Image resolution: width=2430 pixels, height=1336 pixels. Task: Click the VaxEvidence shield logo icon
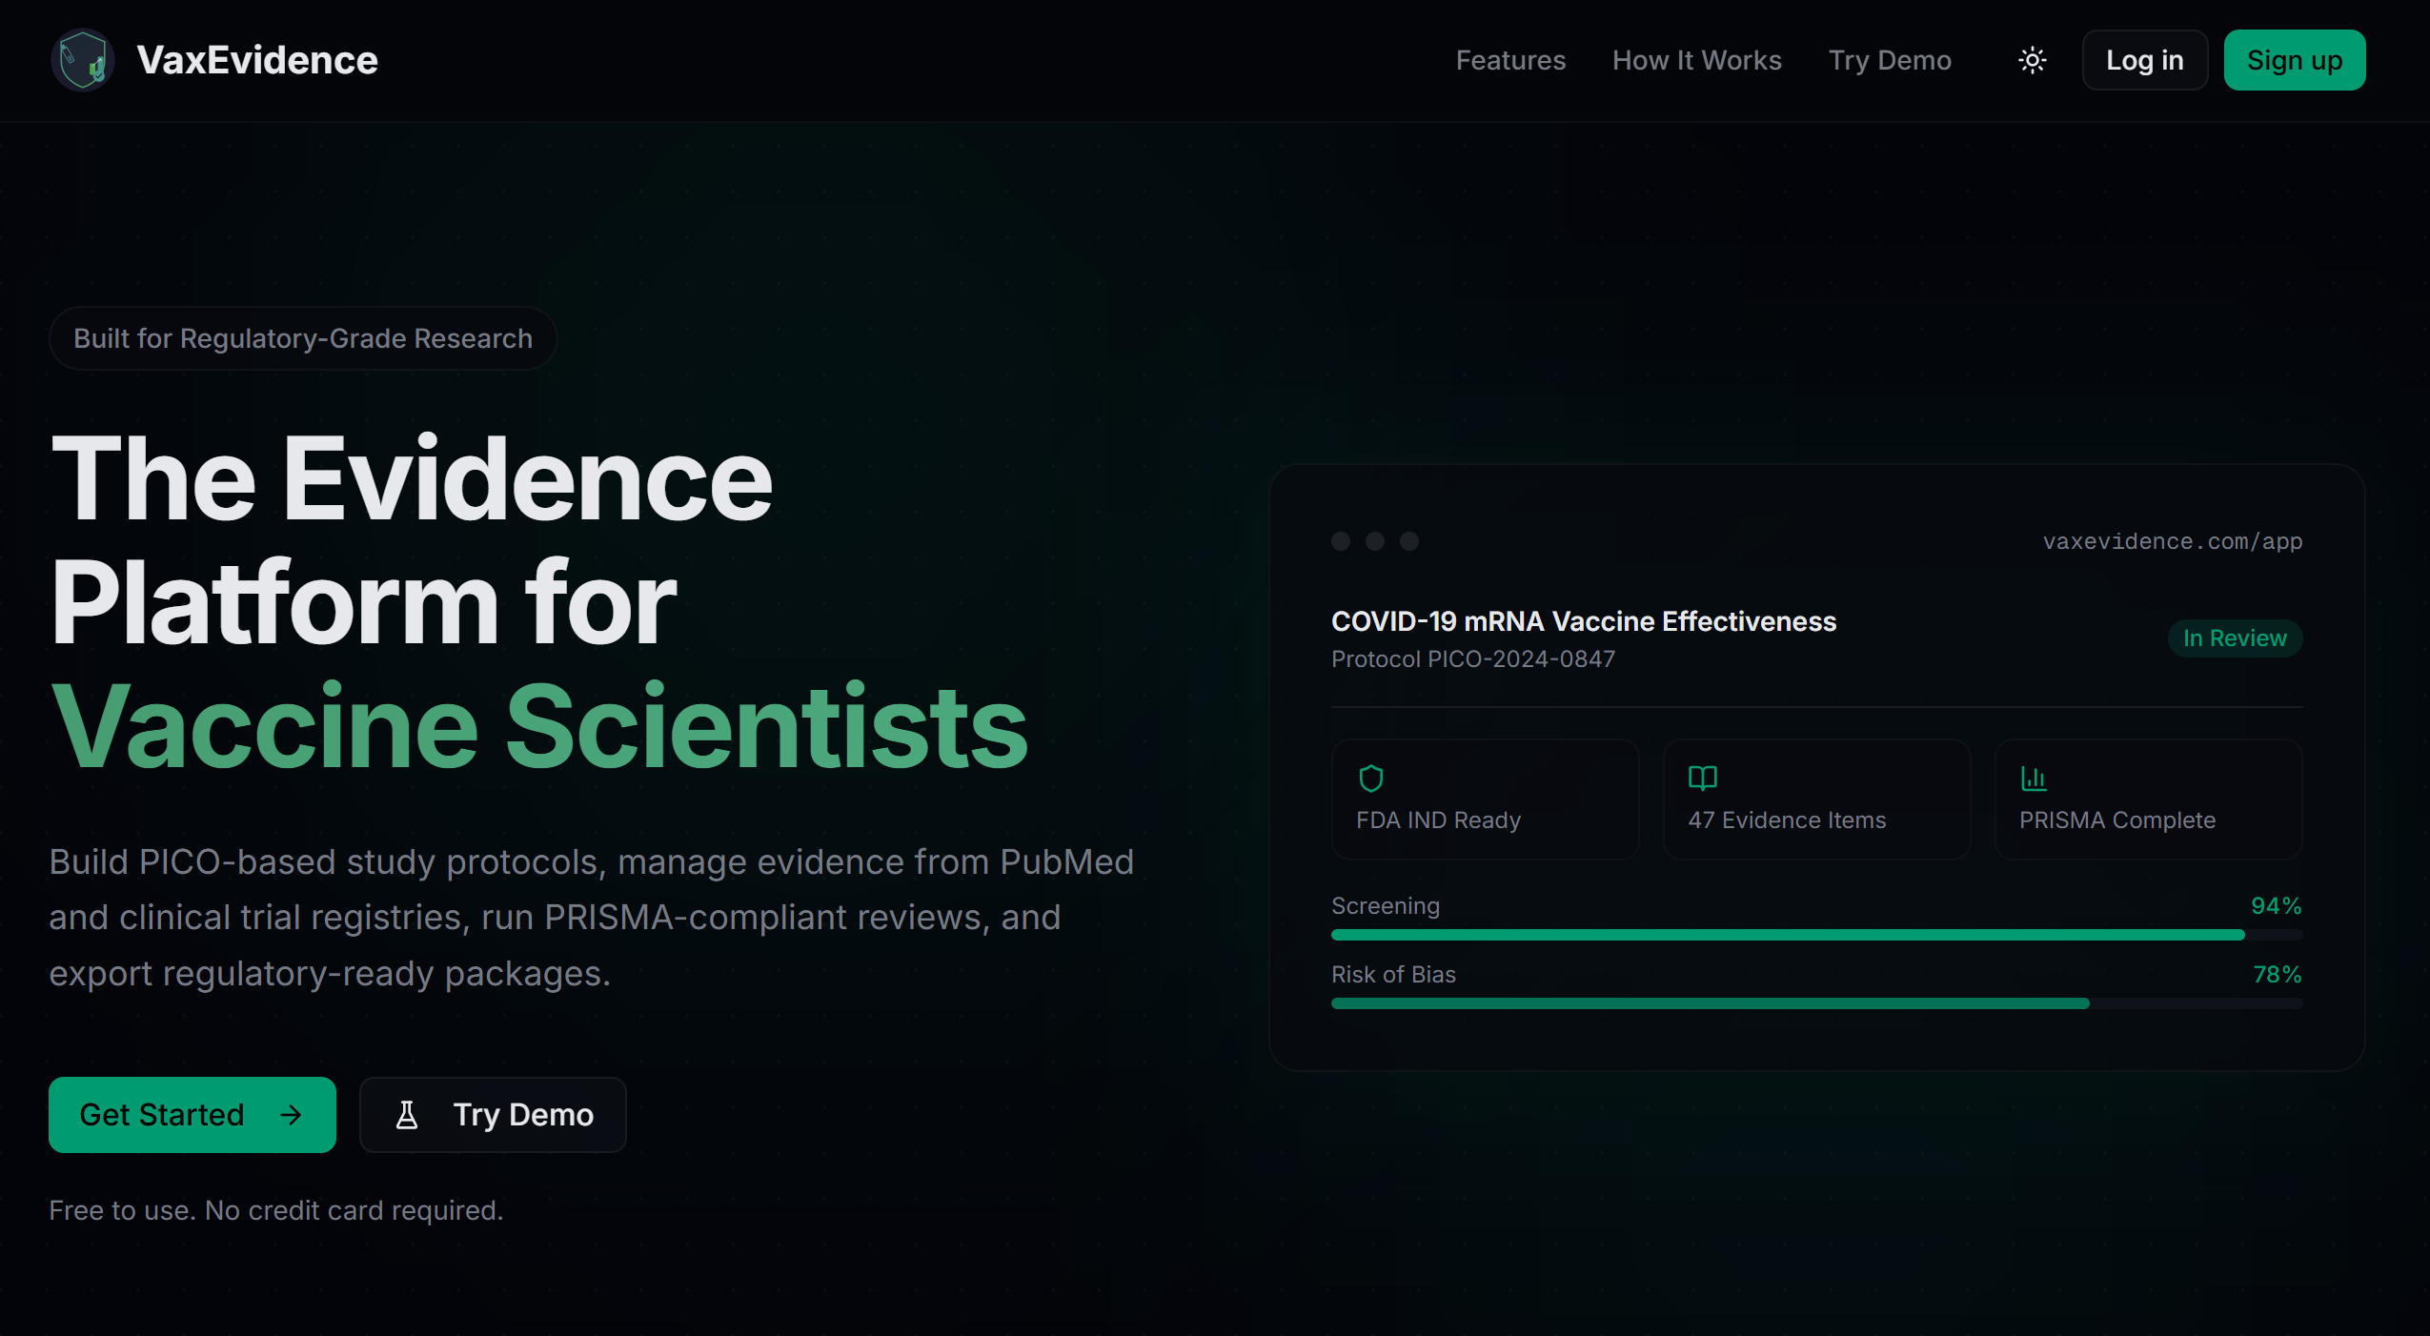[x=82, y=59]
